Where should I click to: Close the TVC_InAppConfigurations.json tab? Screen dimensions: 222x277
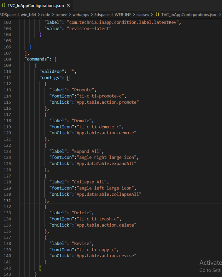coord(68,6)
